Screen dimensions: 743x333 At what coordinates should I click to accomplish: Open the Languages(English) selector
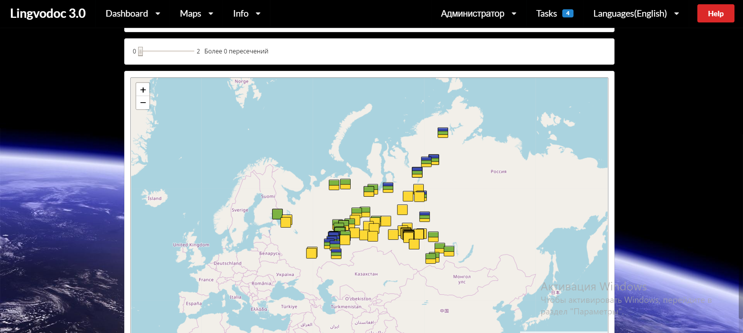[x=636, y=14]
